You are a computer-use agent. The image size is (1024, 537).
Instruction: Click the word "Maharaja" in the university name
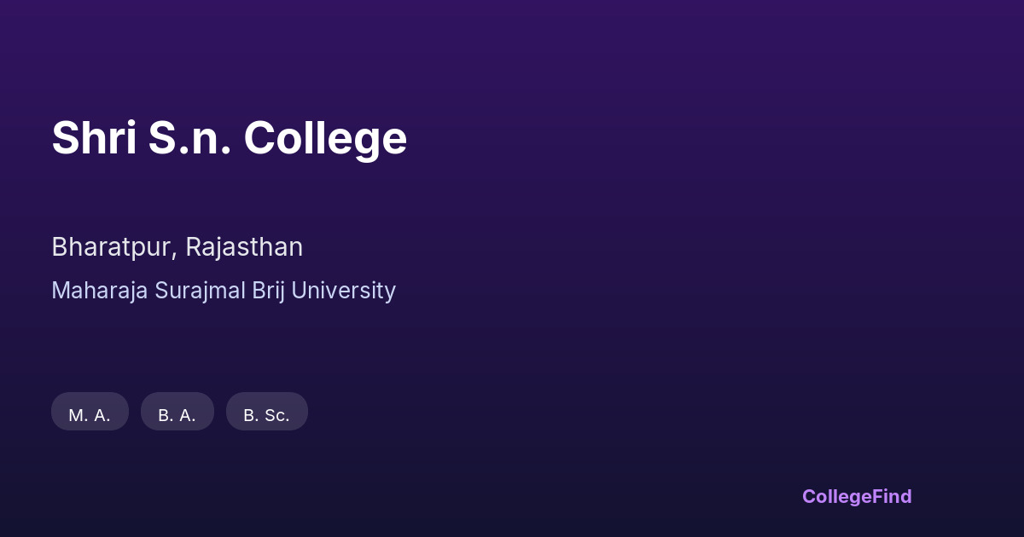pyautogui.click(x=99, y=291)
